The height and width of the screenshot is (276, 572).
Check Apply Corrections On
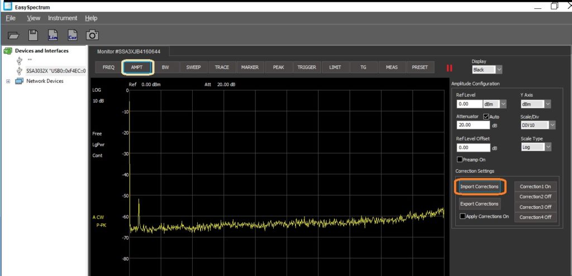tap(463, 216)
